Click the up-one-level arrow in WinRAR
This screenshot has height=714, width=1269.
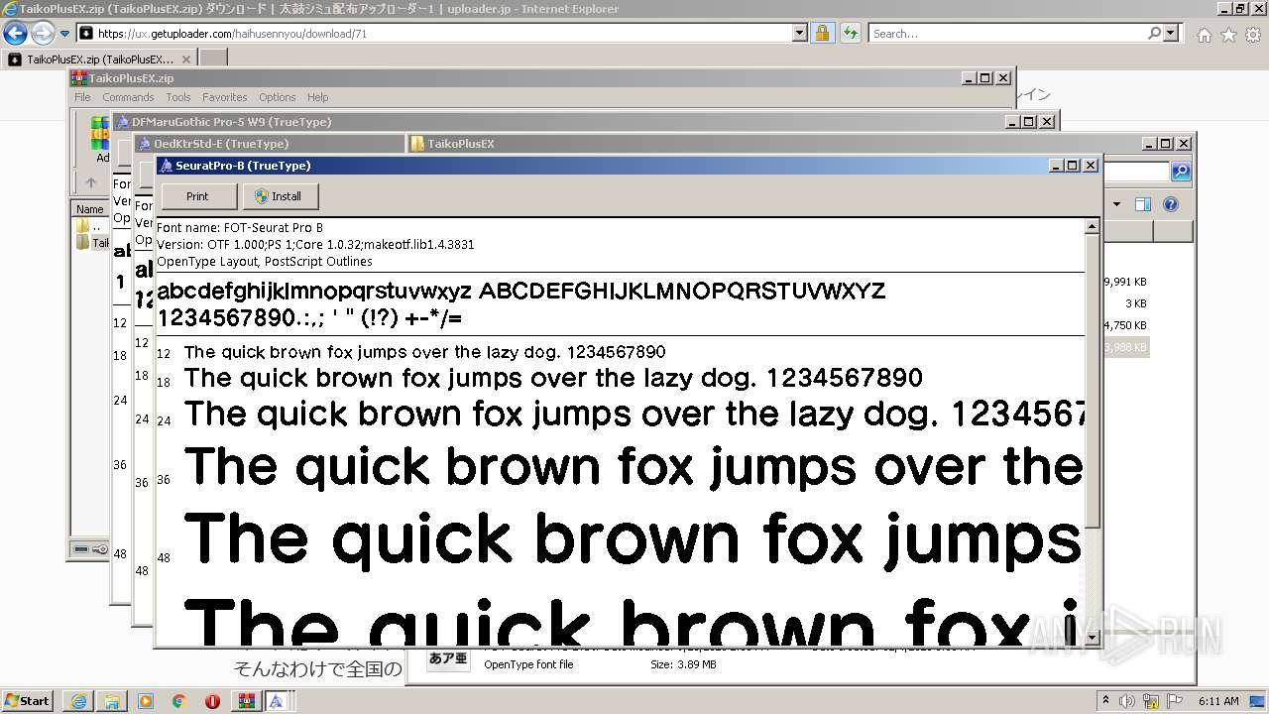[90, 182]
